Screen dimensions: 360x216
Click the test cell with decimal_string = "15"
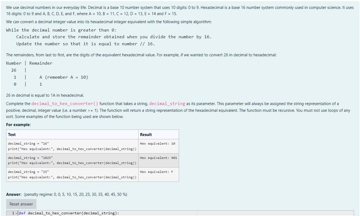(x=72, y=175)
